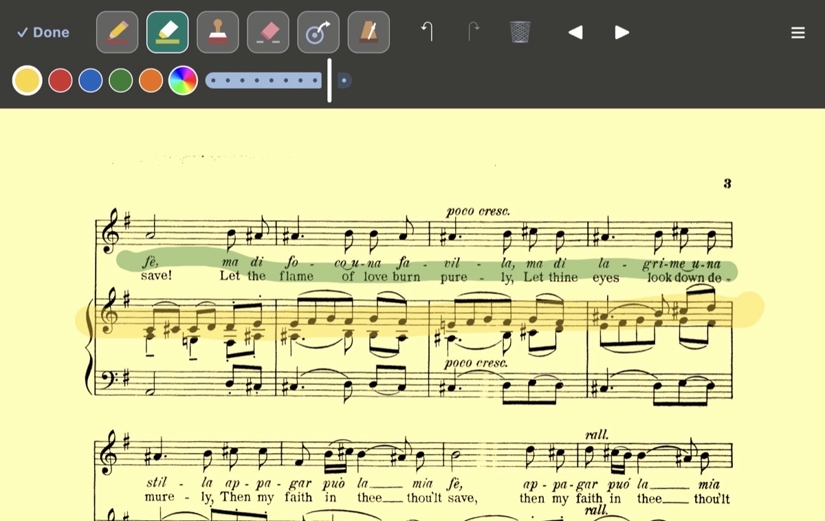This screenshot has height=521, width=825.
Task: Select the eraser tool
Action: coord(268,32)
